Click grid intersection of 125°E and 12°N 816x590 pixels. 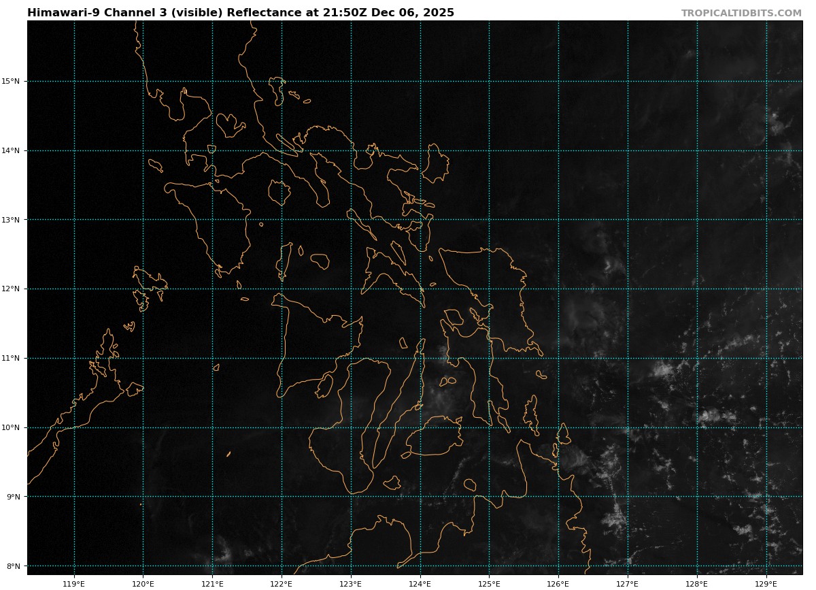click(x=489, y=289)
